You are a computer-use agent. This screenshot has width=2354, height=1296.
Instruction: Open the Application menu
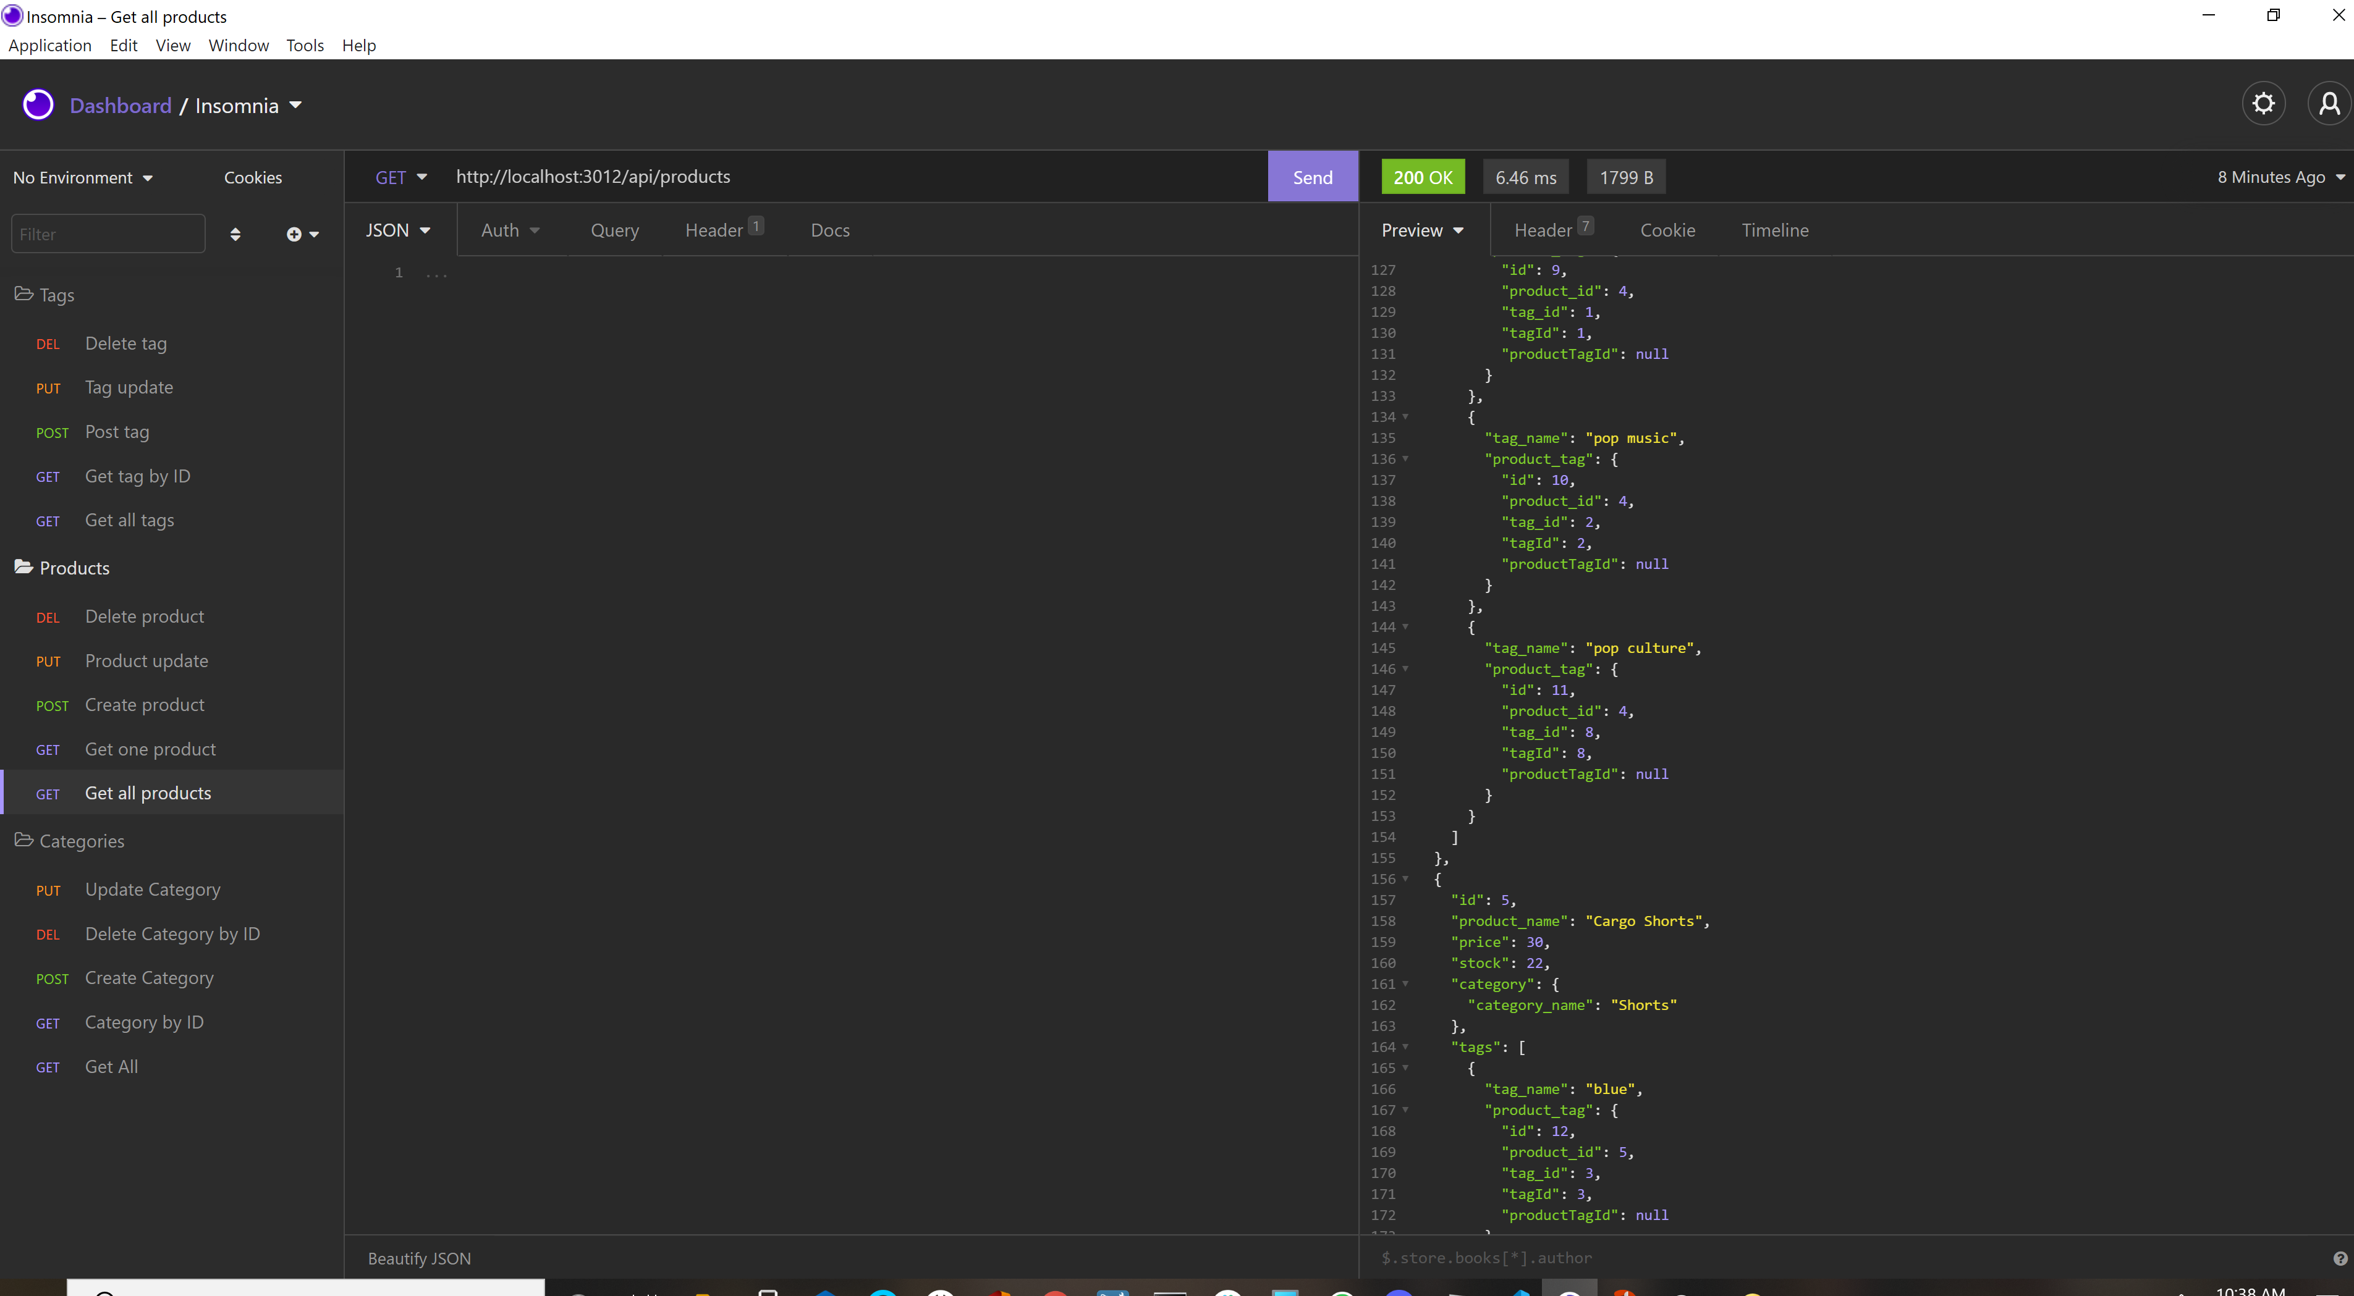(x=50, y=46)
